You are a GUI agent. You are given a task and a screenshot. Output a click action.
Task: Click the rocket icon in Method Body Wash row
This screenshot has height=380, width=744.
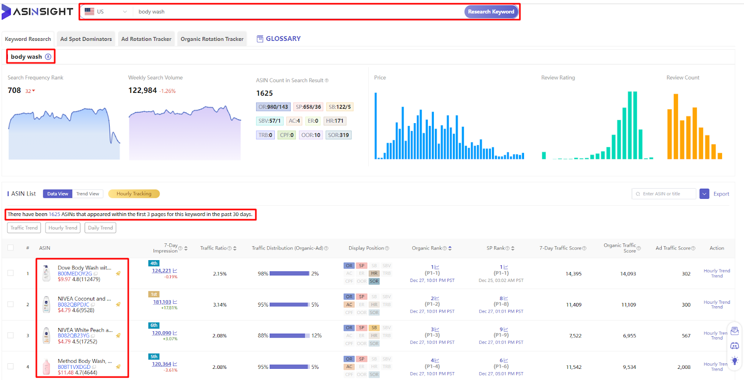point(118,367)
